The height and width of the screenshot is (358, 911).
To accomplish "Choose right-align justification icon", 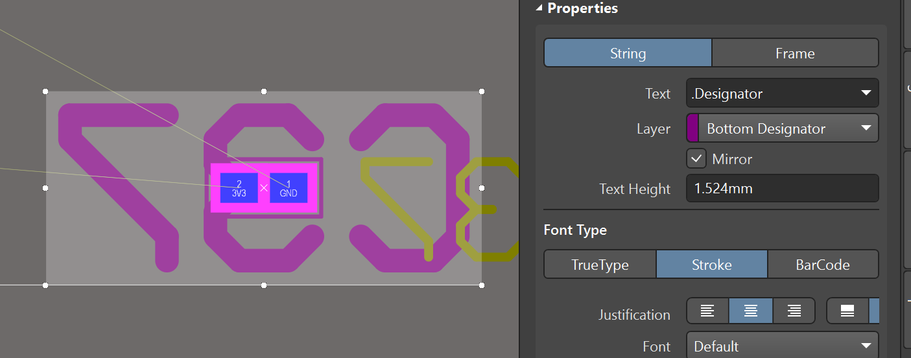I will pos(794,311).
